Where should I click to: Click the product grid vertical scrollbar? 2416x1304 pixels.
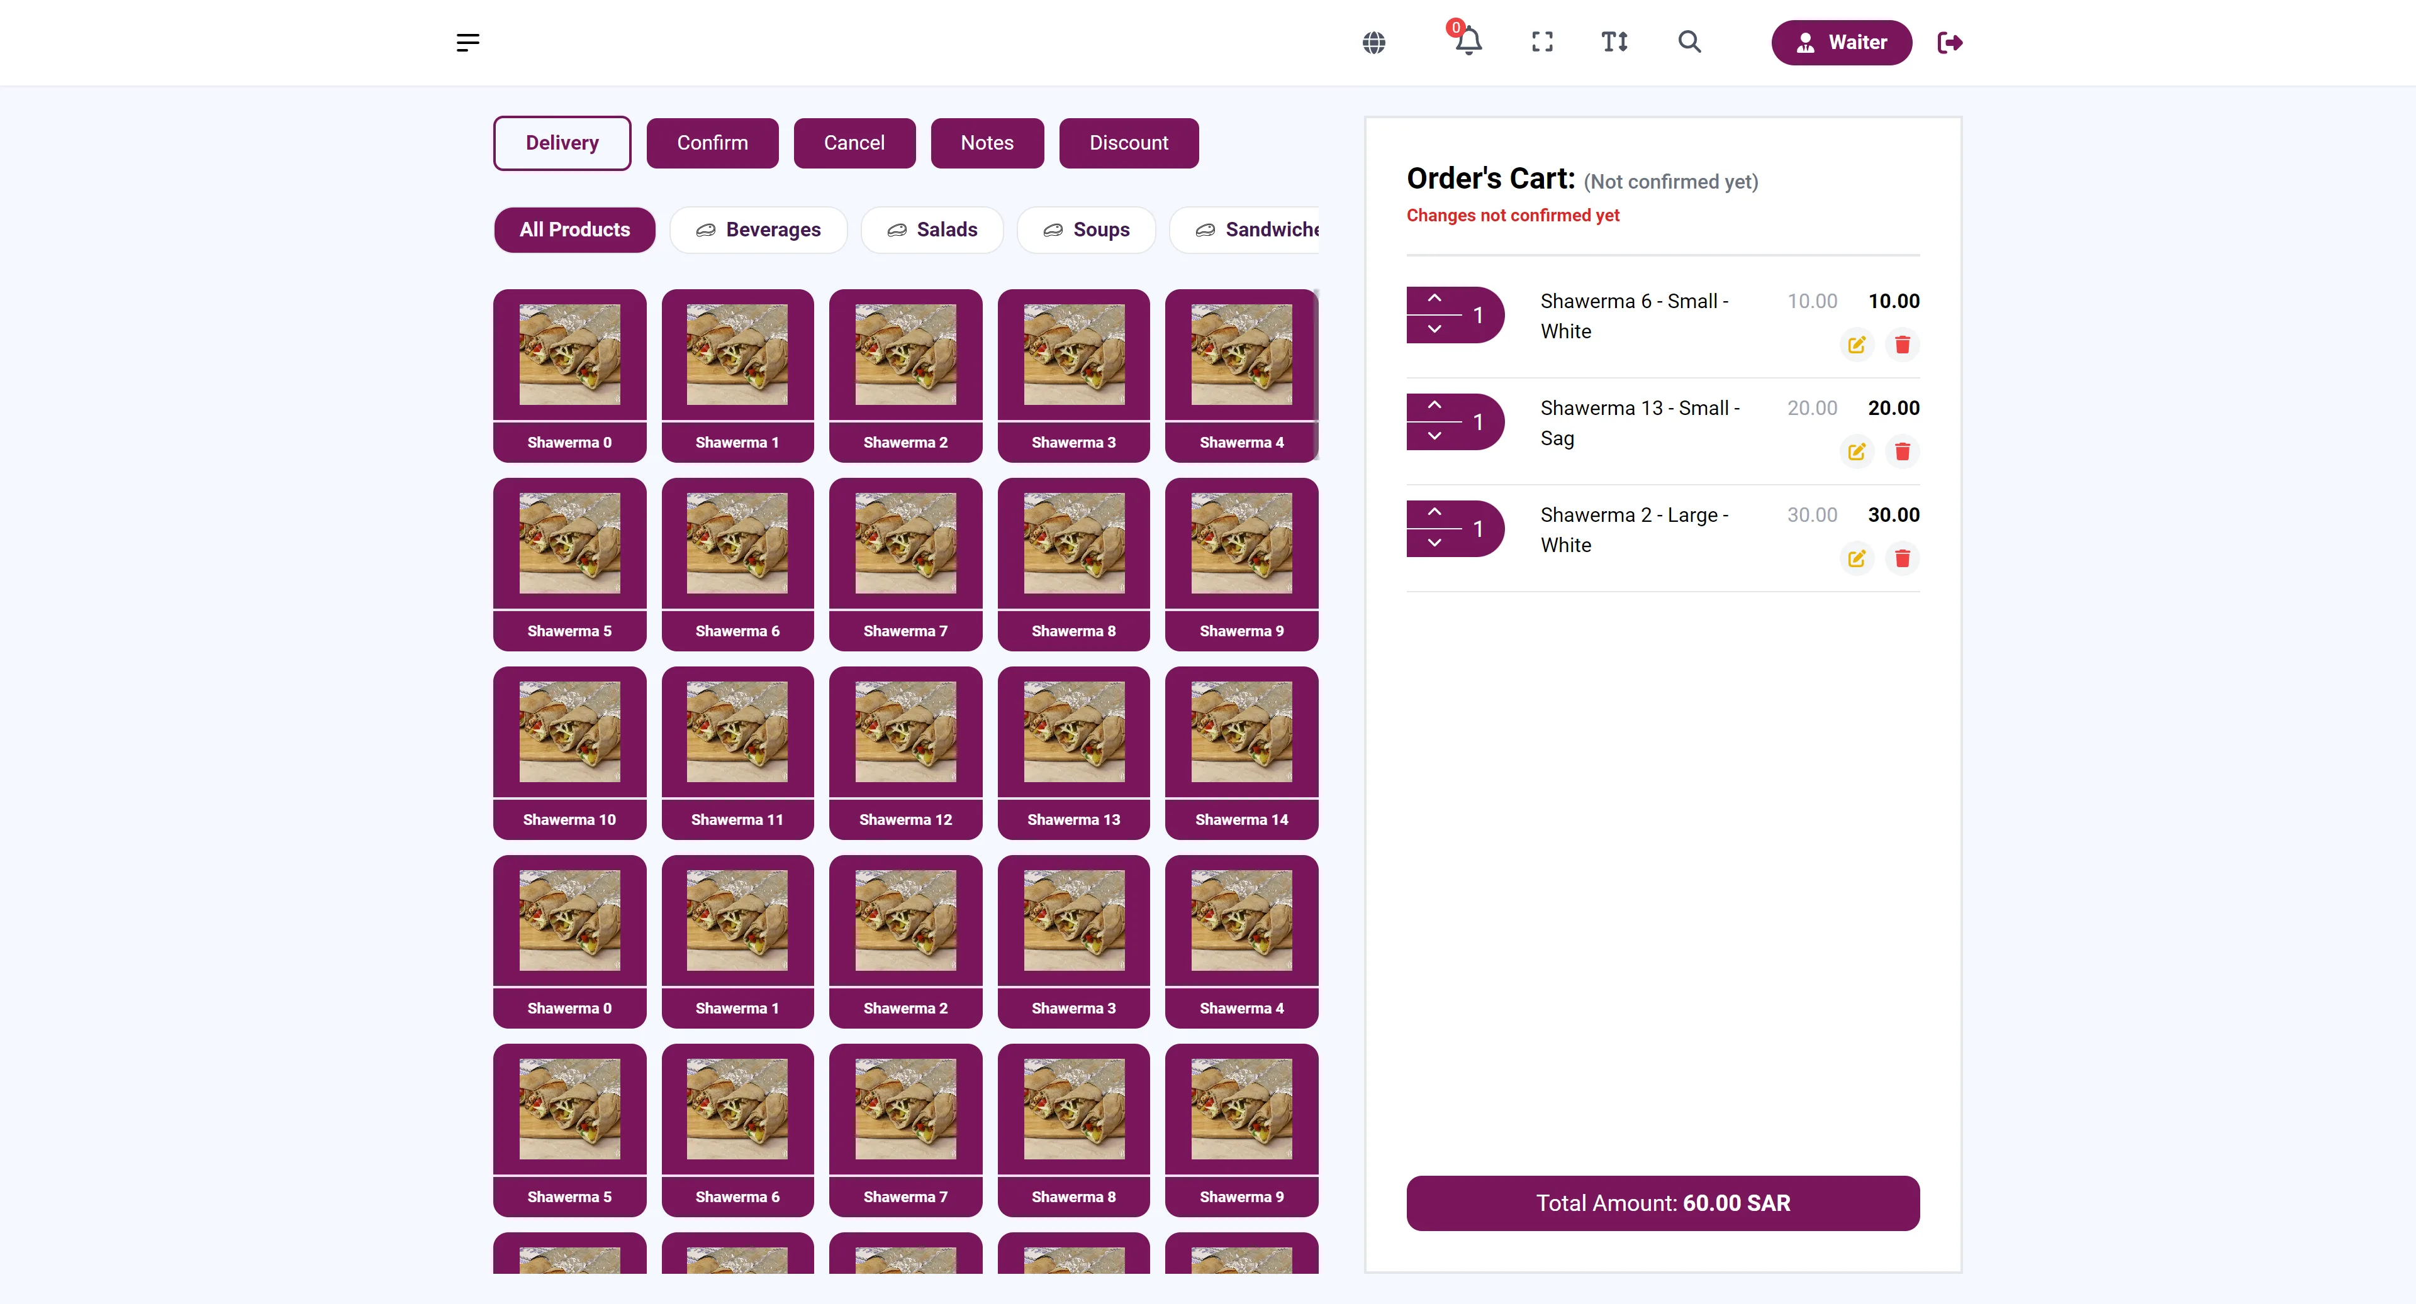(1317, 375)
